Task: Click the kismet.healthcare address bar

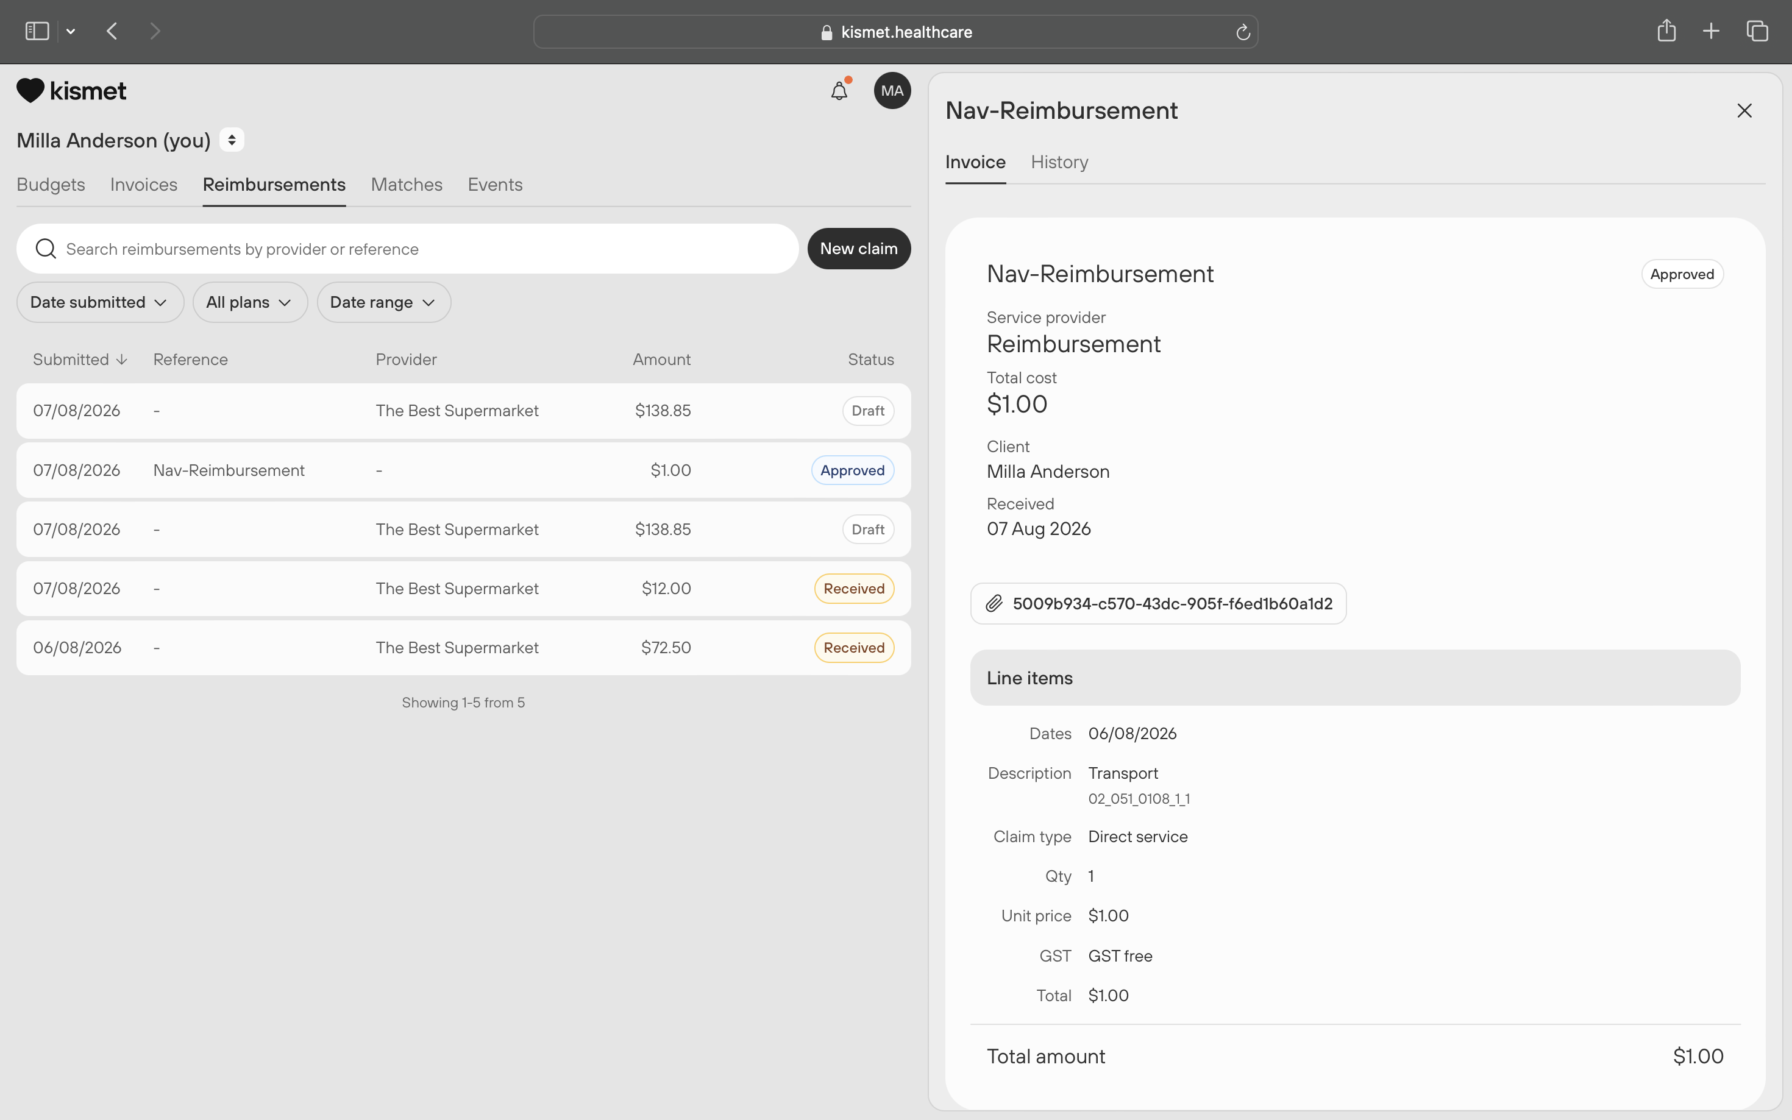Action: pos(895,32)
